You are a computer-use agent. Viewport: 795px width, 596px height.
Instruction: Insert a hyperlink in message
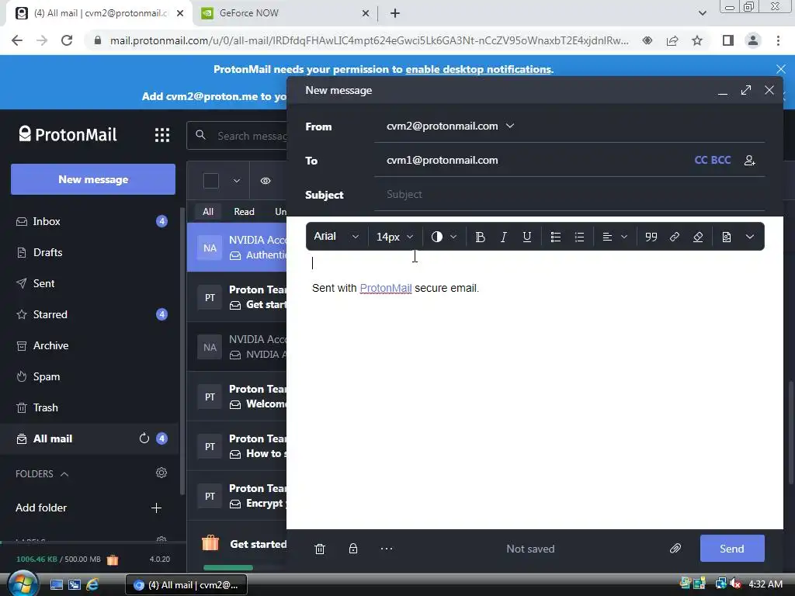[675, 237]
